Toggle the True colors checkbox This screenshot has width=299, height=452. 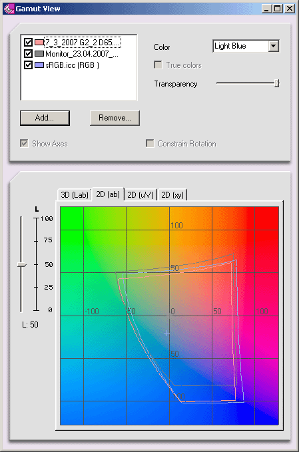(158, 65)
